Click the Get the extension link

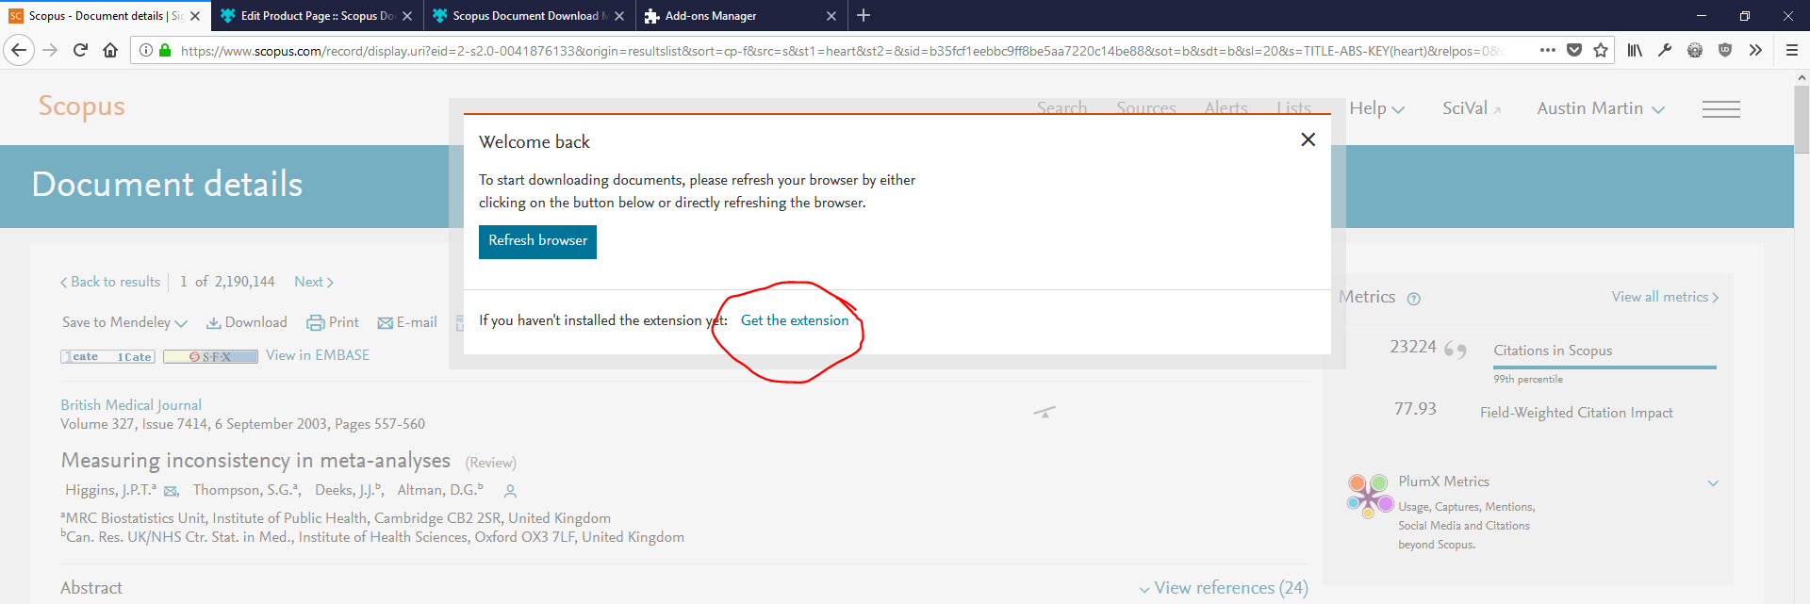[795, 320]
